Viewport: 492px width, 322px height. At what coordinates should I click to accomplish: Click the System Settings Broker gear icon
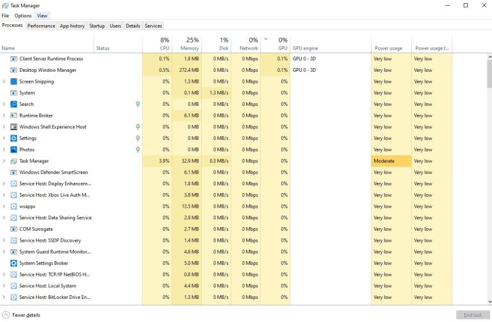click(x=13, y=263)
